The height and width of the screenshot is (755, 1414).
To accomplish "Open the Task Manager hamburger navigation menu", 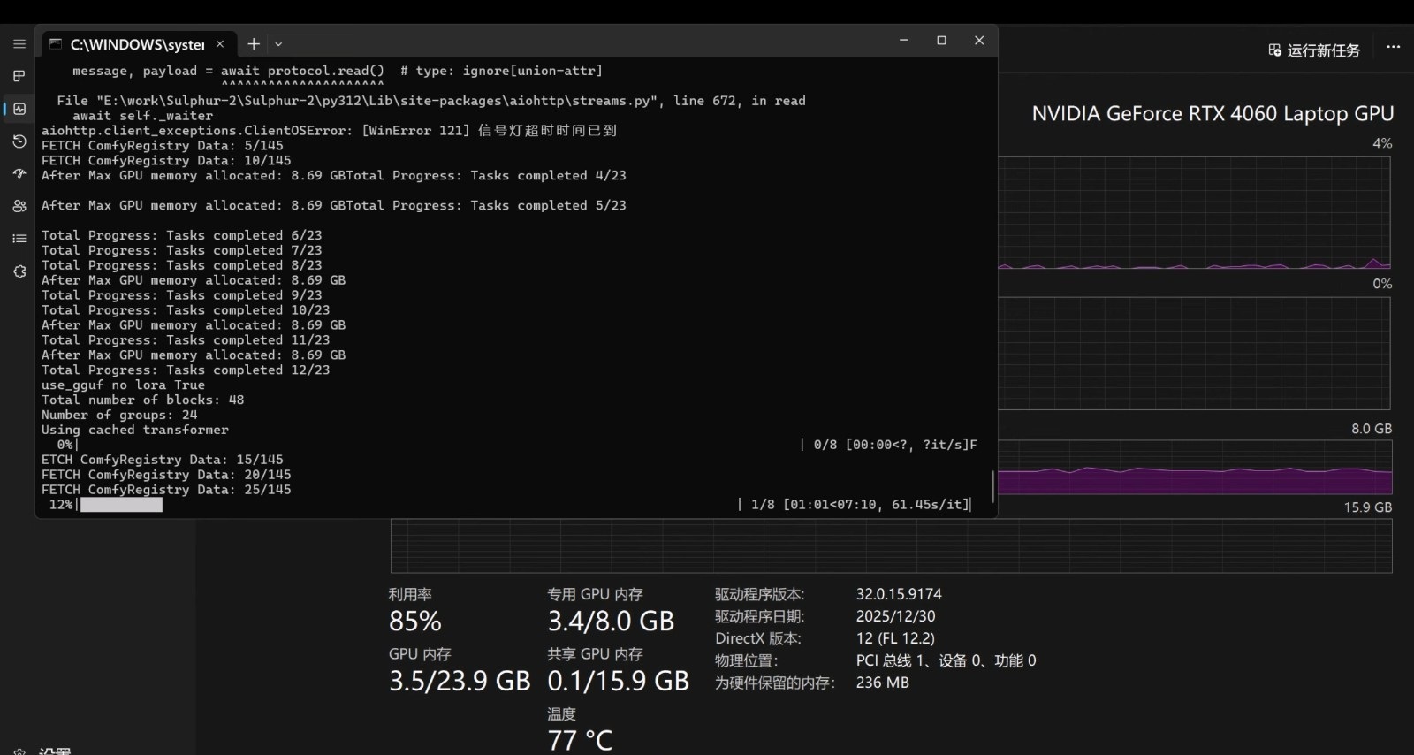I will (19, 43).
